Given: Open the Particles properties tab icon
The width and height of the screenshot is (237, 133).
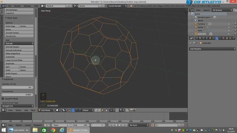Looking at the screenshot, I should (x=230, y=38).
